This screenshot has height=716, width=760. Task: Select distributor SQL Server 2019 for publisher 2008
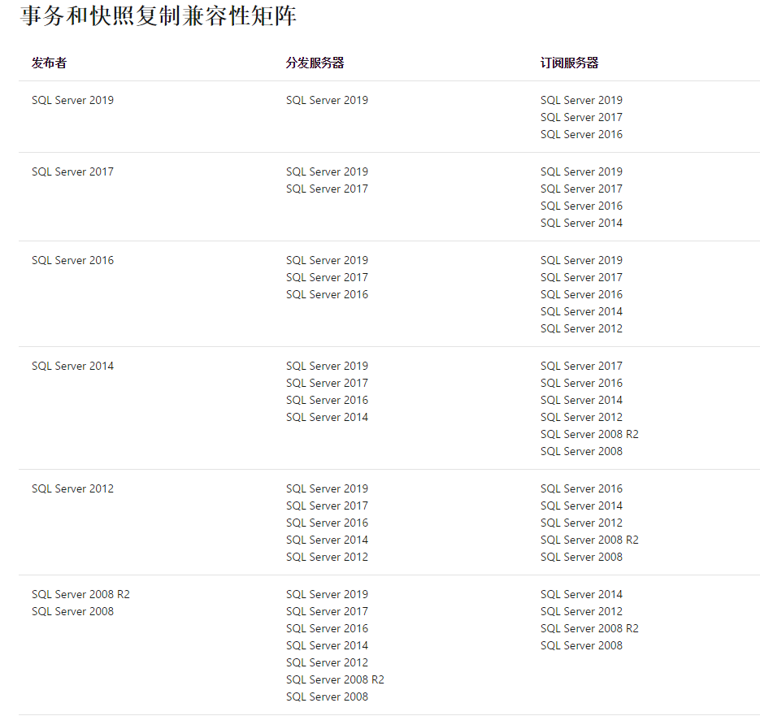tap(328, 595)
